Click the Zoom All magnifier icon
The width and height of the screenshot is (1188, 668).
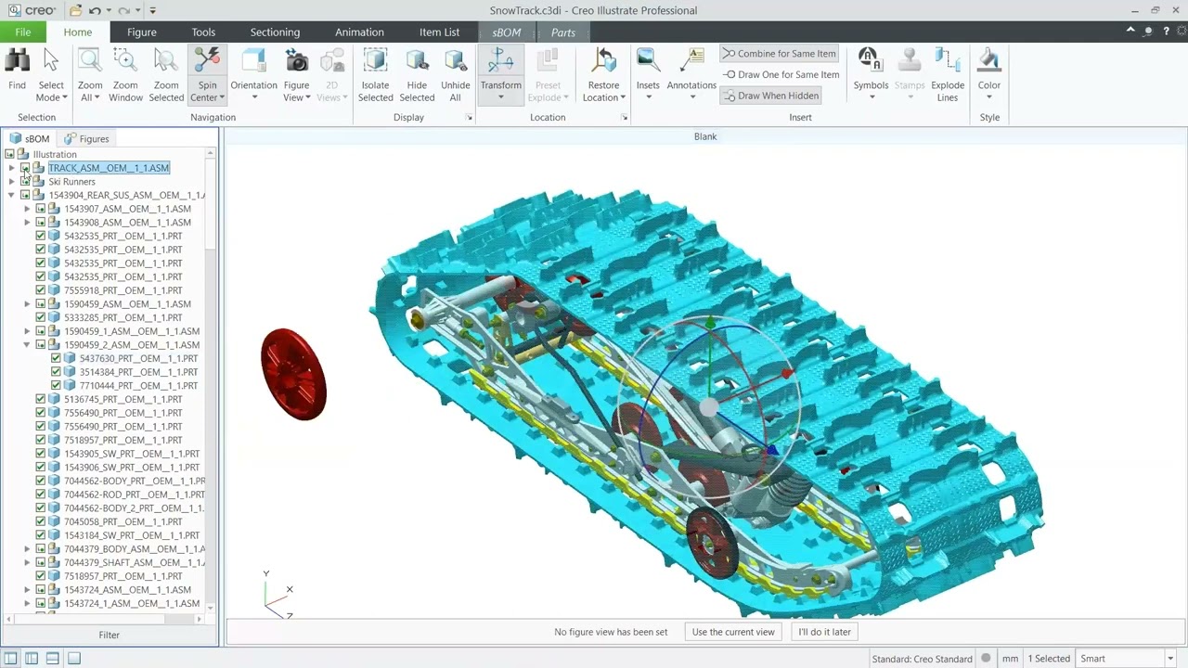click(x=90, y=61)
